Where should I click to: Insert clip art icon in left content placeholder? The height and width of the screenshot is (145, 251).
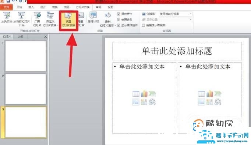coord(144,102)
